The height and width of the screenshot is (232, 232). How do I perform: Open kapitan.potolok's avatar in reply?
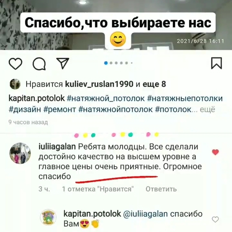coord(48,218)
